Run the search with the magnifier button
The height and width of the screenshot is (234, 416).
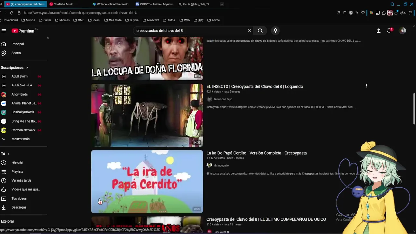coord(260,31)
